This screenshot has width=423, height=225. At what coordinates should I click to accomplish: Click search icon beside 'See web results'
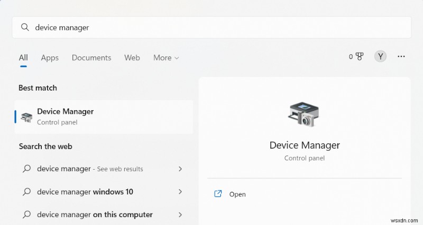click(x=26, y=169)
